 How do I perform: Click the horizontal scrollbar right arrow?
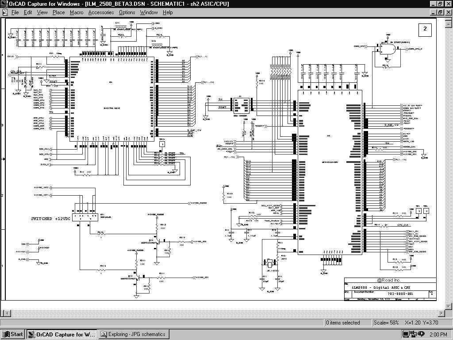[441, 313]
